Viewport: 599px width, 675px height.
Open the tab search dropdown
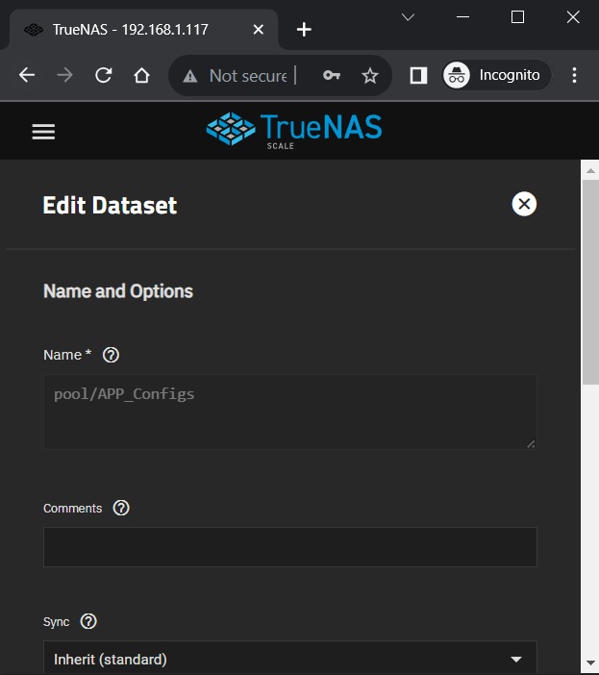point(408,17)
